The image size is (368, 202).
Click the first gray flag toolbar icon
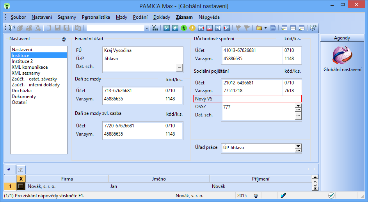[238, 28]
